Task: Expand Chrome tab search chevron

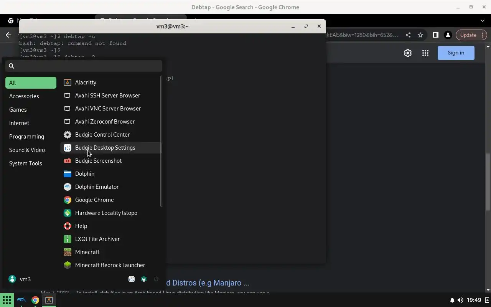Action: [x=483, y=21]
